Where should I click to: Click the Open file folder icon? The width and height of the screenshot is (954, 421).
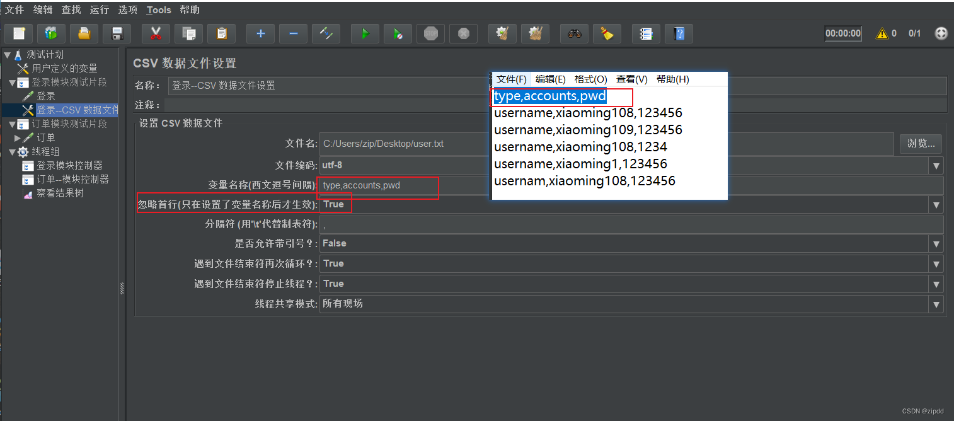84,33
